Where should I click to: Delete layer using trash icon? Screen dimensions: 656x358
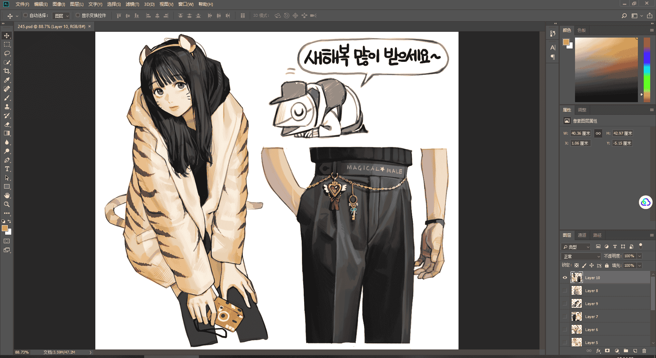644,351
